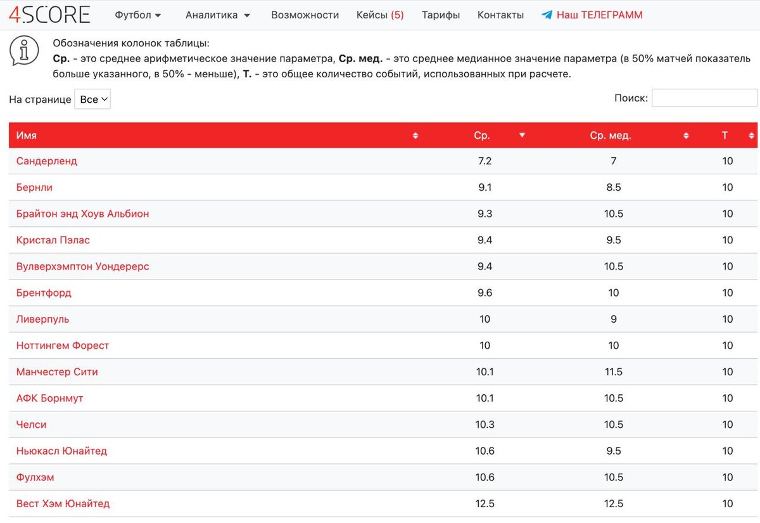The width and height of the screenshot is (760, 523).
Task: Click Брайтон's 9.3 average value
Action: 484,214
